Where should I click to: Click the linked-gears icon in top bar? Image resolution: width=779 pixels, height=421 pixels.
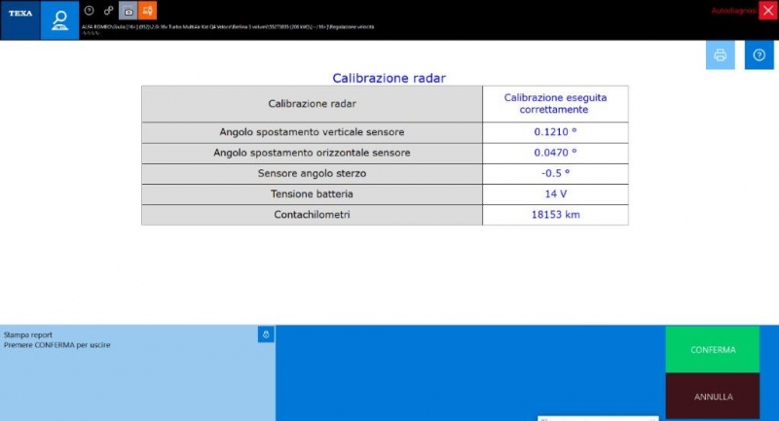click(x=108, y=11)
